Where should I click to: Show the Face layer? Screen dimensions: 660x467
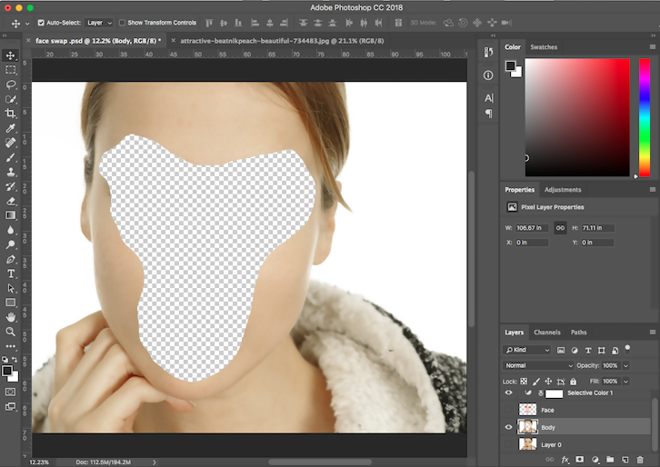tap(508, 410)
